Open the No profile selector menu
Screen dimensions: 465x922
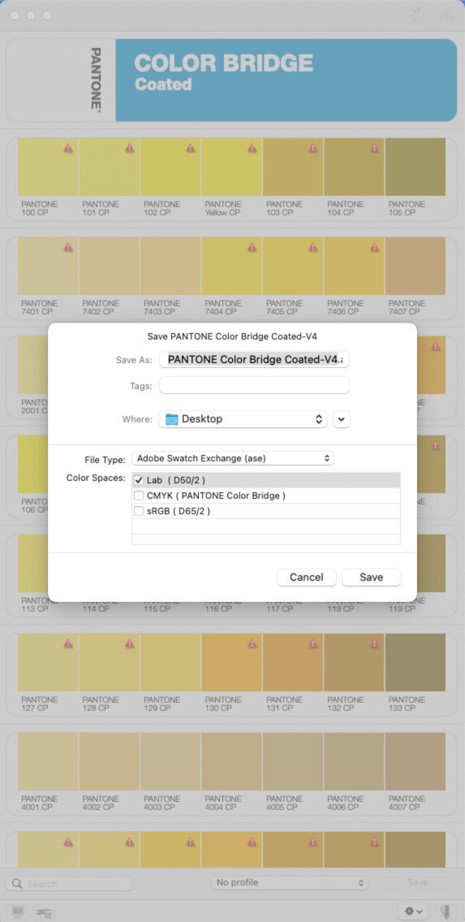coord(289,882)
